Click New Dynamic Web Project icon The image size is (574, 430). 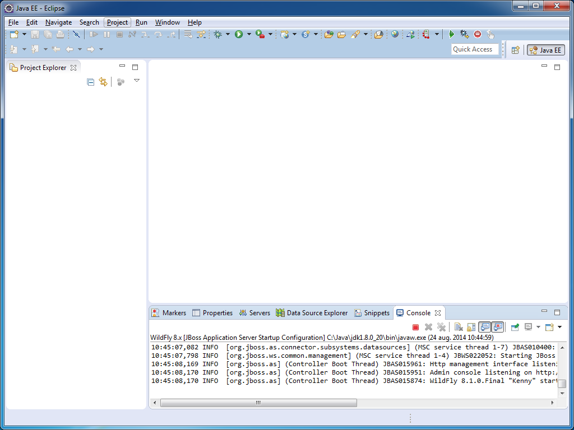pyautogui.click(x=284, y=34)
